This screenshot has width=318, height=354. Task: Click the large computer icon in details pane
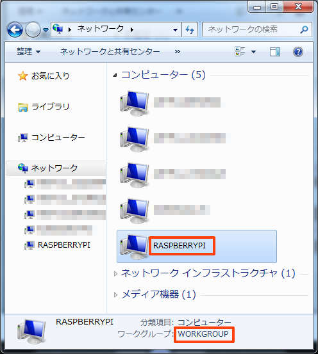[31, 331]
